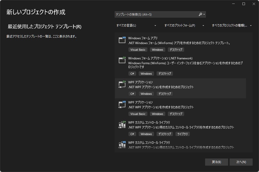Viewport: 259px width, 172px height.
Task: Open the すべての言語(L) language dropdown
Action: point(136,25)
